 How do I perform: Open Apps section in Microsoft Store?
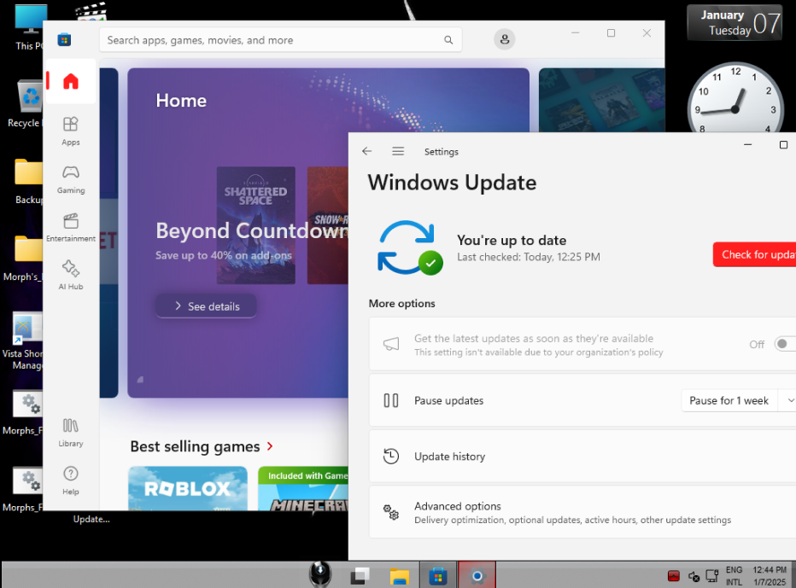click(x=71, y=131)
